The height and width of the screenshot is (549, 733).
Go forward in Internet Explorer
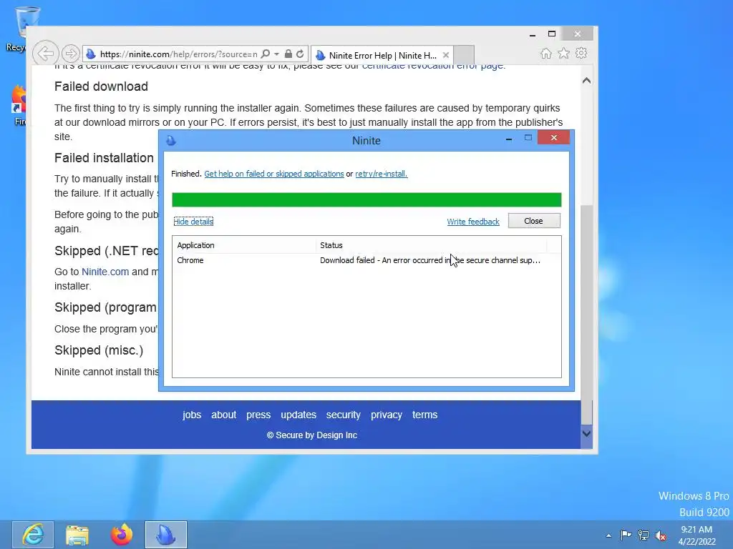pyautogui.click(x=71, y=54)
